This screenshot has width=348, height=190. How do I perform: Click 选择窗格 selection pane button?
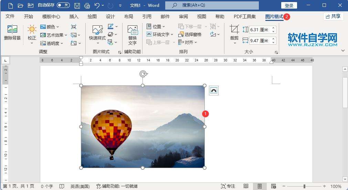pyautogui.click(x=190, y=34)
